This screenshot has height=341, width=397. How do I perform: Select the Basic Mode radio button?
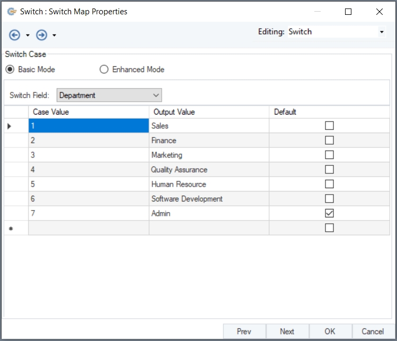click(10, 69)
